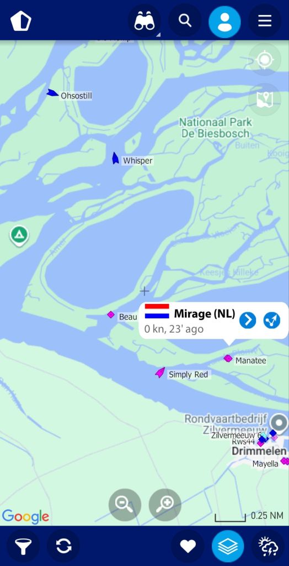Viewport: 289px width, 566px height.
Task: Open the vessel filter funnel
Action: [23, 546]
